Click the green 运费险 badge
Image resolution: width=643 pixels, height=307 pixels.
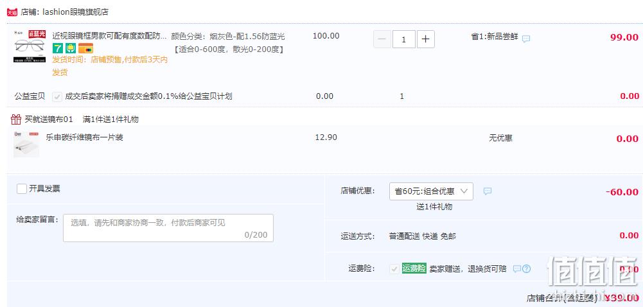(414, 269)
